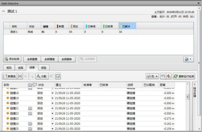202x132 pixels.
Task: Sort results by the 距离 column header
Action: pos(167,85)
